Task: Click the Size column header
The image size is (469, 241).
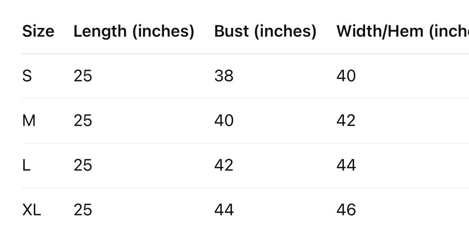Action: (x=38, y=31)
